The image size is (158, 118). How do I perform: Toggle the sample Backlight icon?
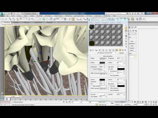click(126, 28)
